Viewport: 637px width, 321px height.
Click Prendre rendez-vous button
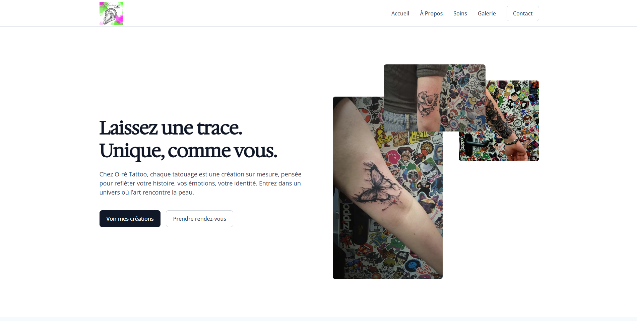[x=199, y=219]
